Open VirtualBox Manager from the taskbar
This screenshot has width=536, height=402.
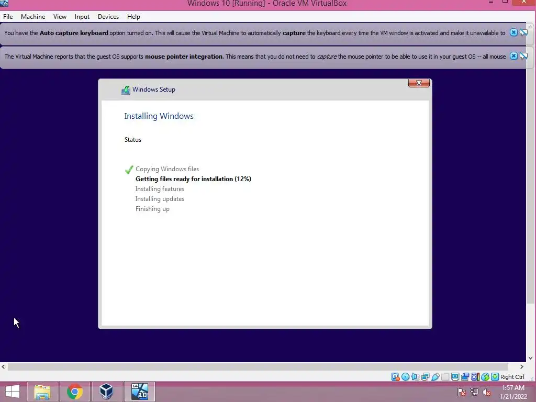point(106,392)
